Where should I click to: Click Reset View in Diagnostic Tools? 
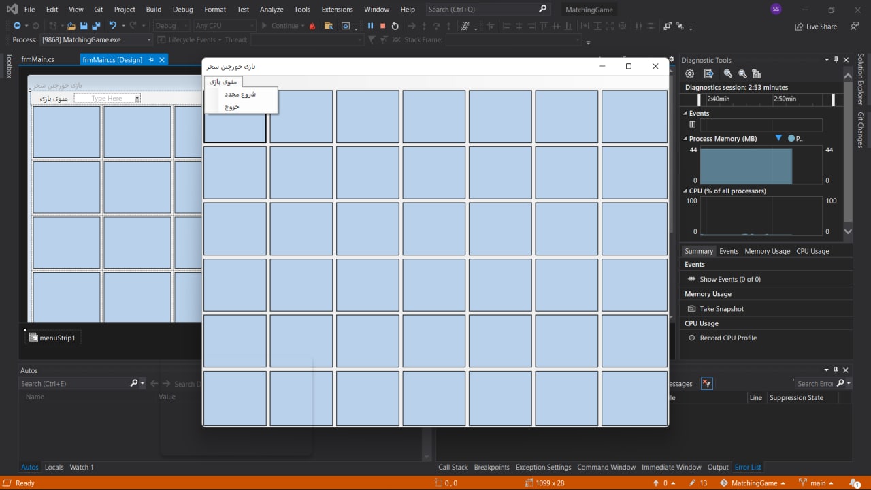click(x=756, y=73)
